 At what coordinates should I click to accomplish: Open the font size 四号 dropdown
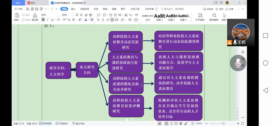coord(68,15)
